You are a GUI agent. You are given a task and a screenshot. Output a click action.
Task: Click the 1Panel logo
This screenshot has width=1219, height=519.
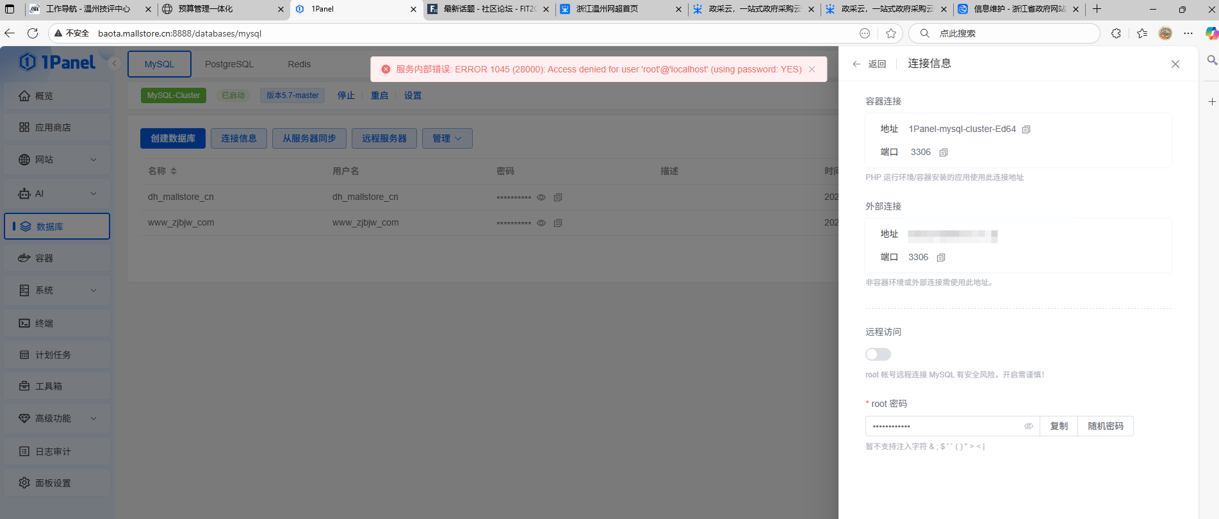click(58, 62)
